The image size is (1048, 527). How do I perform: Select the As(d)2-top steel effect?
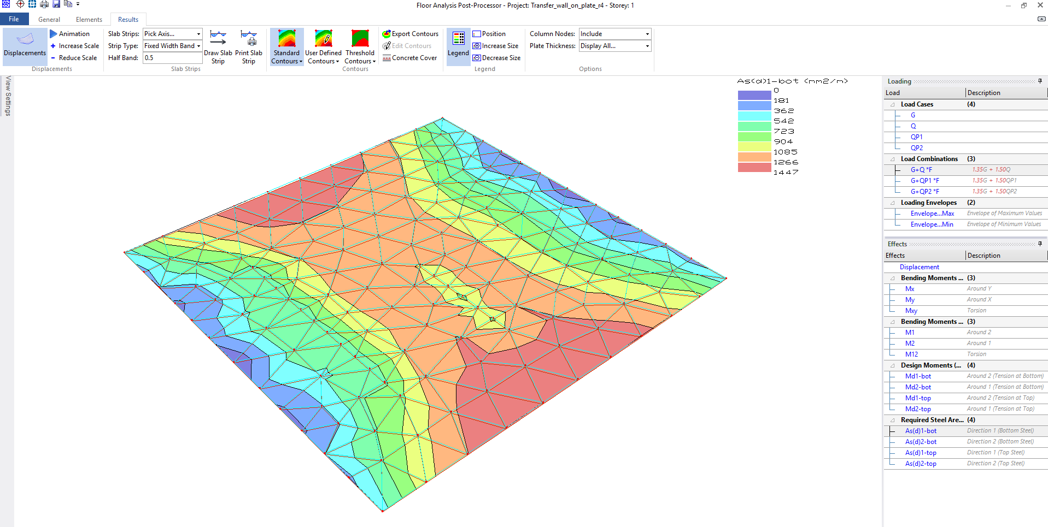921,463
